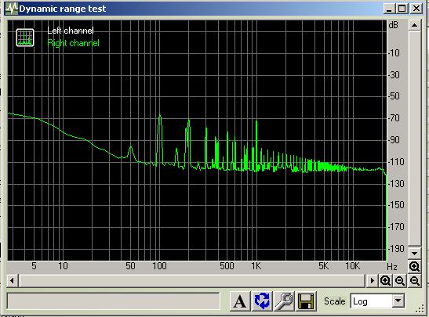Screen dimensions: 429x317
Task: Click the vertical scrollbar down arrow
Action: pyautogui.click(x=415, y=254)
